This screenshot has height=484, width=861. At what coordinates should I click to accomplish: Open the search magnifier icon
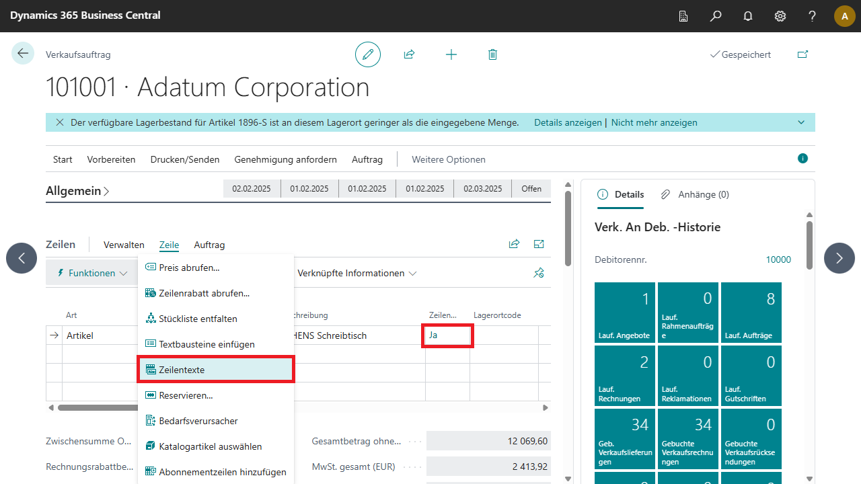click(716, 16)
